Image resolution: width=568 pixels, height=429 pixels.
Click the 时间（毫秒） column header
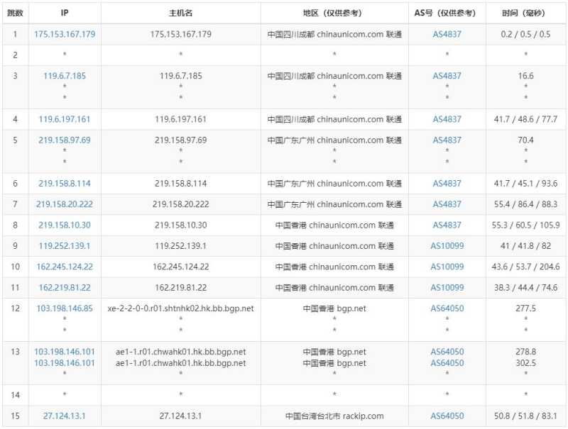tap(525, 12)
